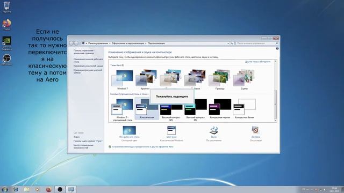Click the Фон рабочего стола label link
The height and width of the screenshot is (193, 344).
point(129,137)
